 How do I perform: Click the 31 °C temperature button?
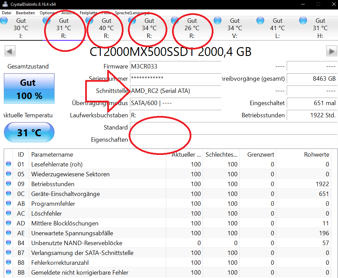point(29,132)
